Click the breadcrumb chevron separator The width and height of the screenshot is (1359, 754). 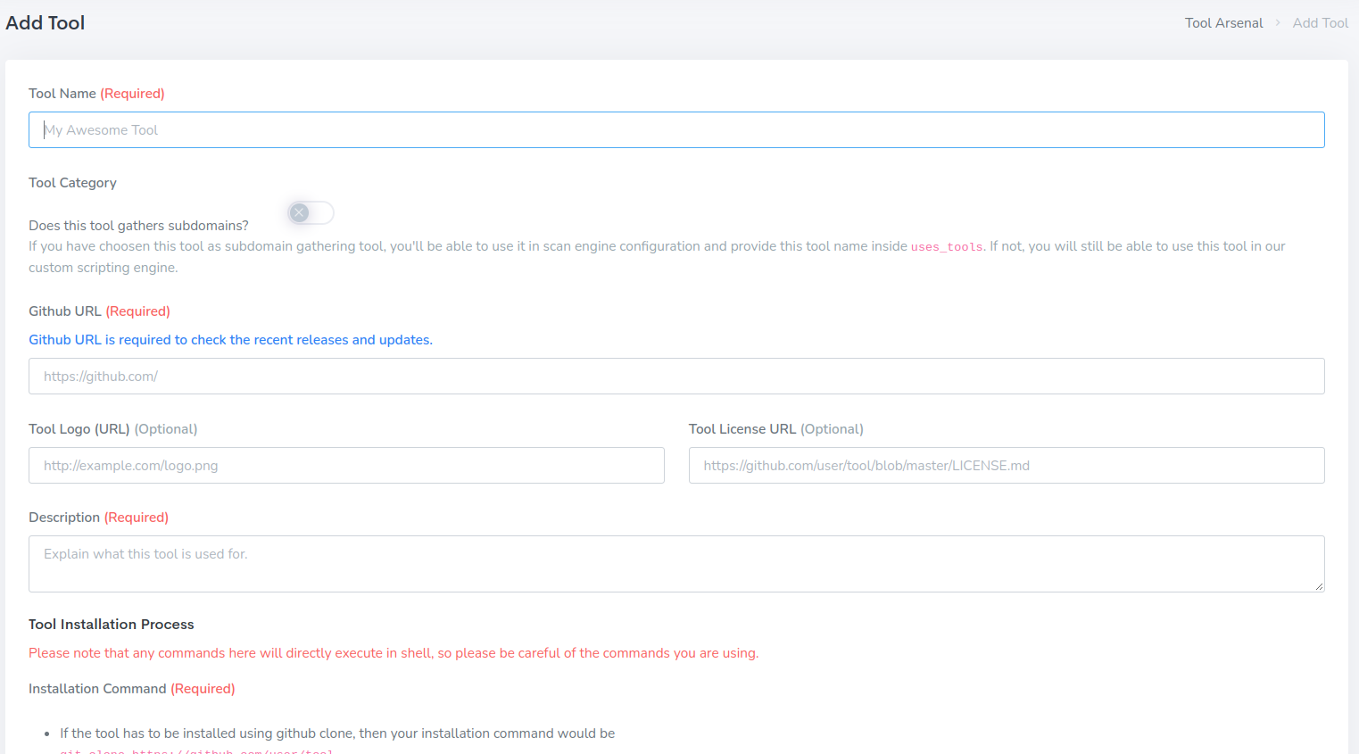click(1278, 23)
